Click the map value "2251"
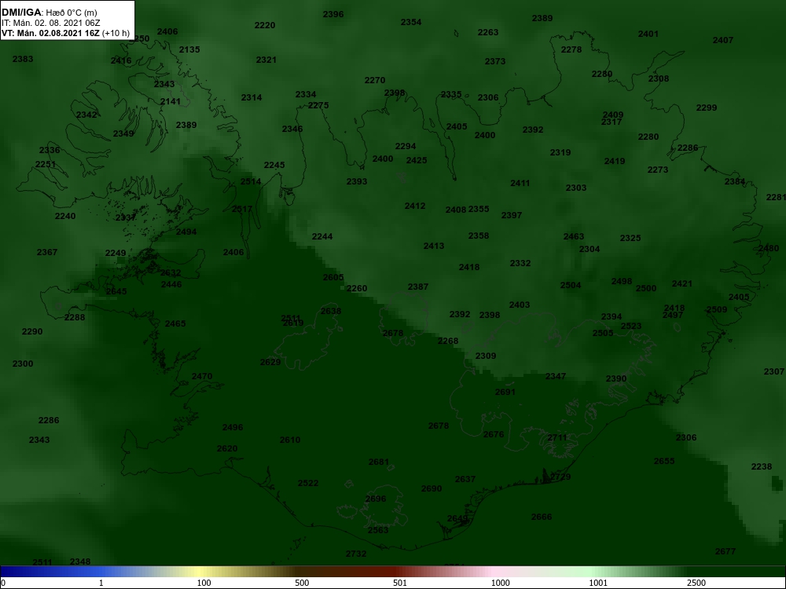786x589 pixels. click(46, 164)
